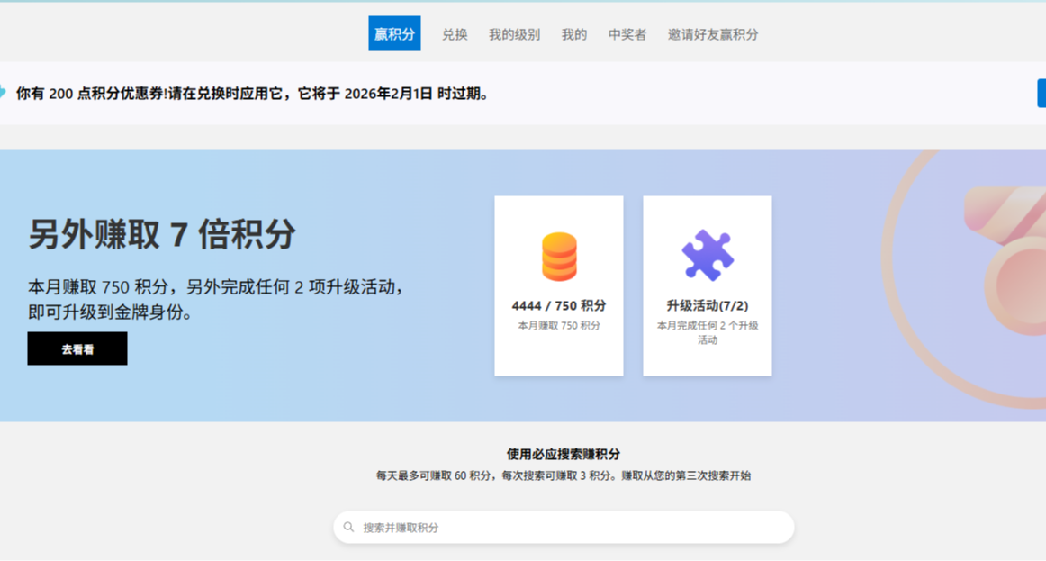
Task: Click the 升级活动(7/2) card title
Action: click(x=707, y=306)
